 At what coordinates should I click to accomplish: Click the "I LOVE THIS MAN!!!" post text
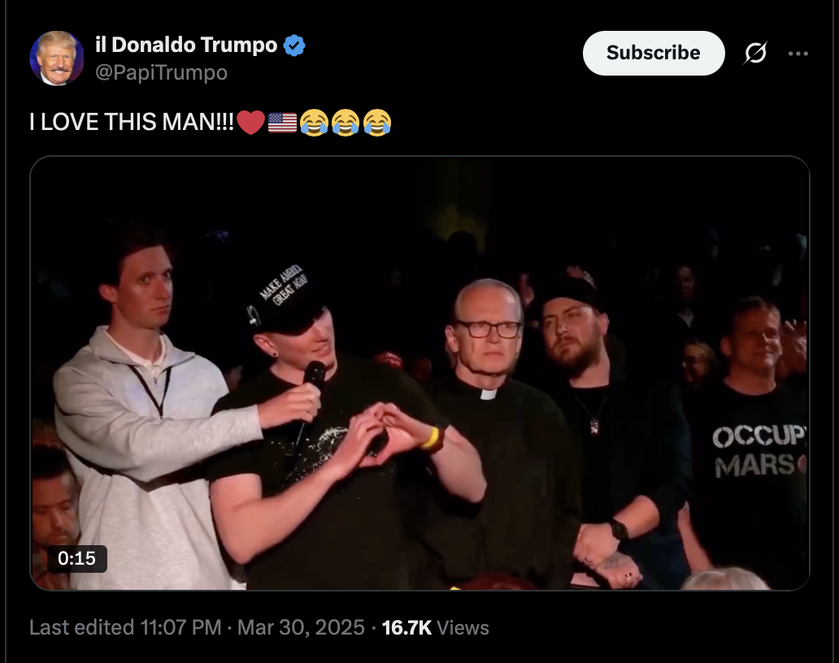(x=132, y=123)
